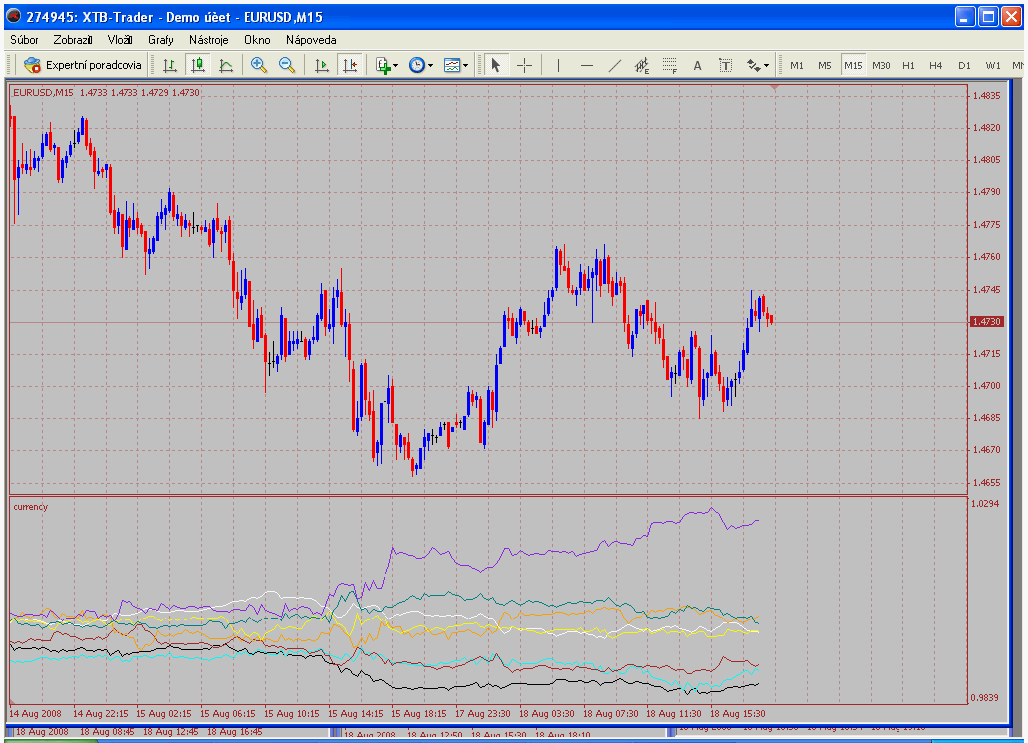
Task: Click the current price label 1.4730
Action: point(986,322)
